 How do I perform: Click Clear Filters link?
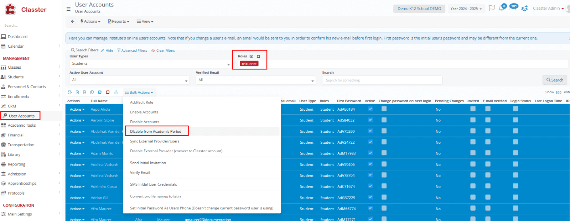pos(163,51)
